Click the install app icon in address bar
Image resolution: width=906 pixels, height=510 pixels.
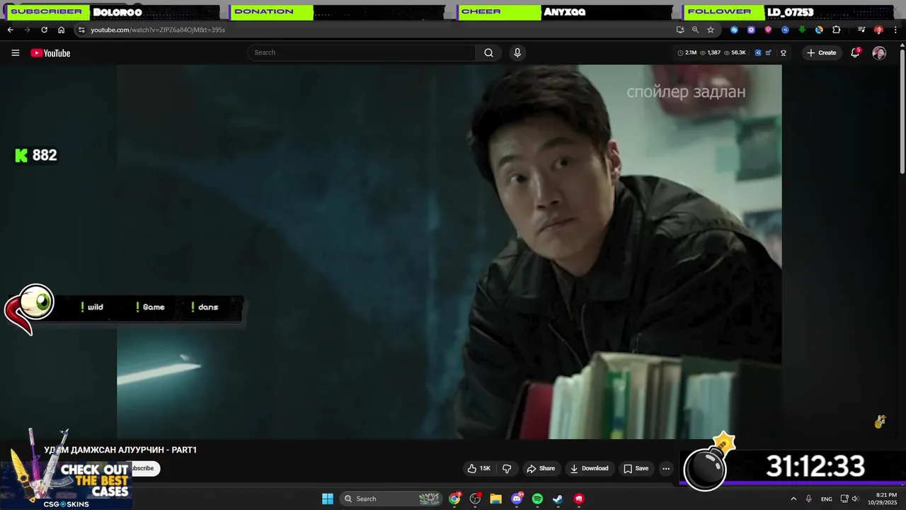[680, 30]
